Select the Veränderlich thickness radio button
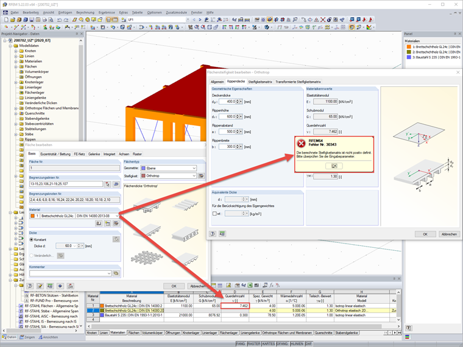This screenshot has height=347, width=463. coord(31,256)
